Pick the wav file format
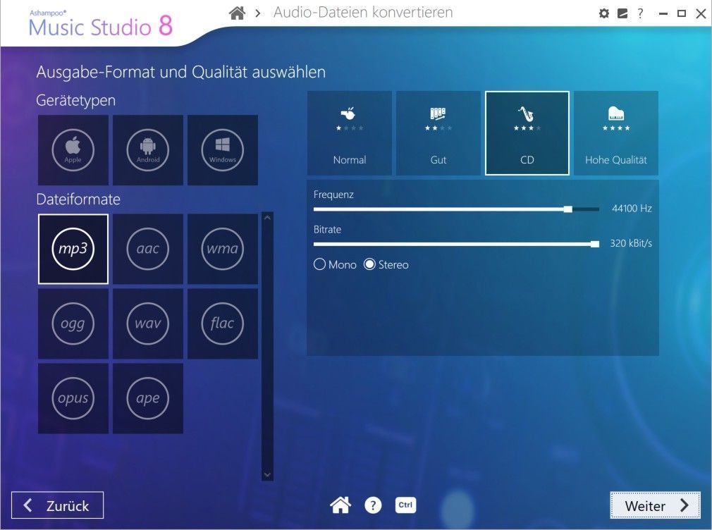 [x=148, y=323]
